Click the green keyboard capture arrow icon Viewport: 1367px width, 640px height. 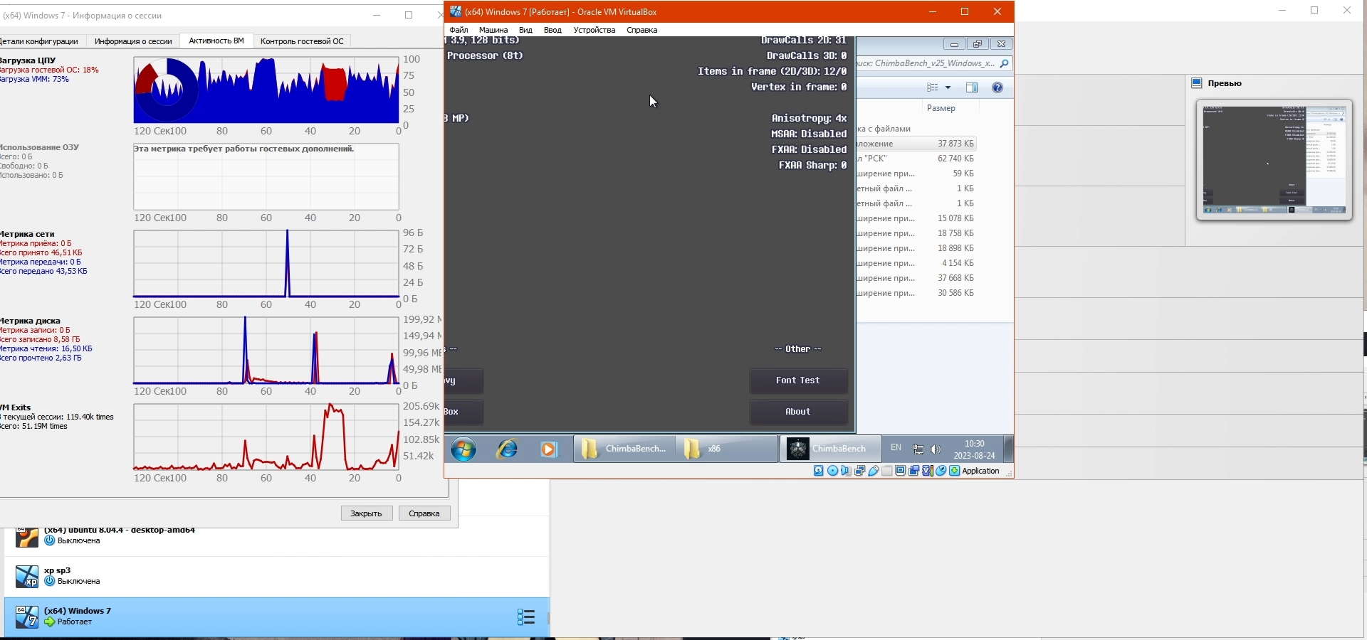tap(955, 471)
